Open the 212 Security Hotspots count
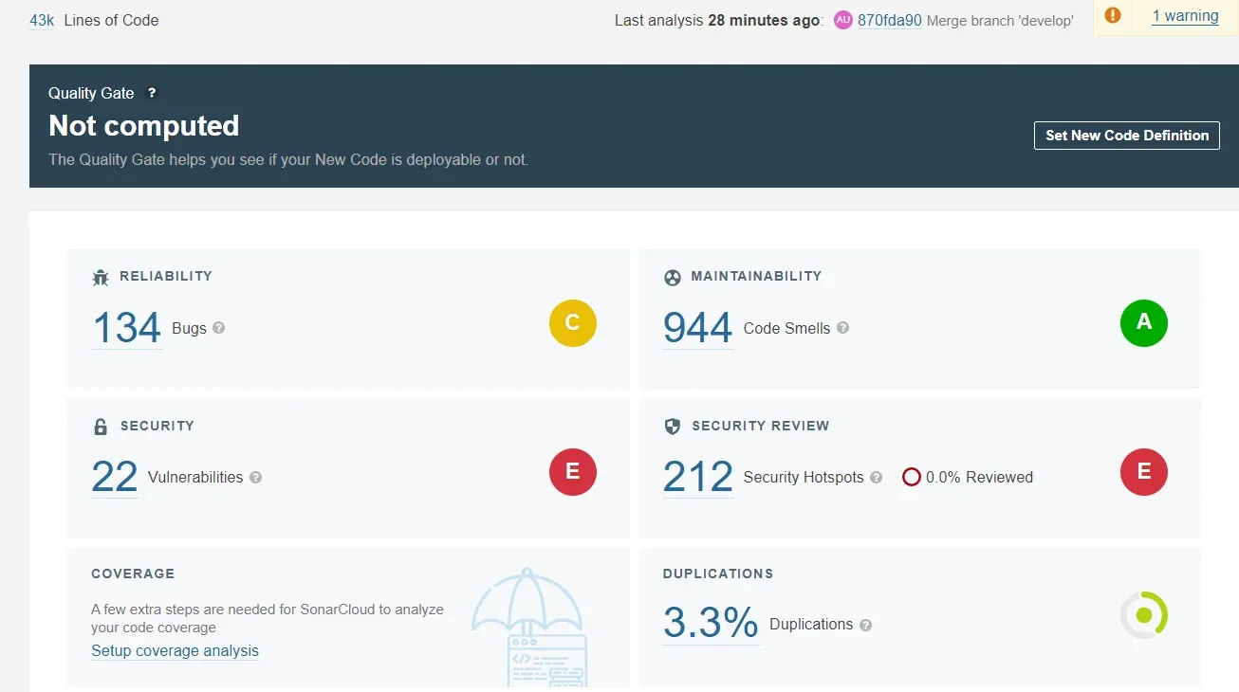1239x692 pixels. [698, 477]
